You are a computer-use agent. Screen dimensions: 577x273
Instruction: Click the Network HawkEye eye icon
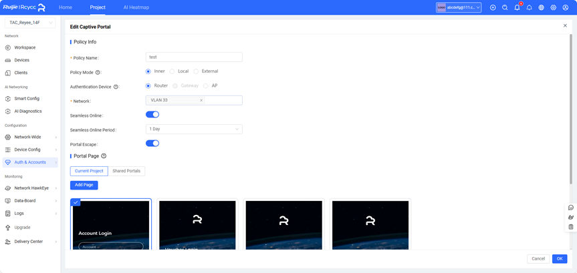(x=8, y=188)
